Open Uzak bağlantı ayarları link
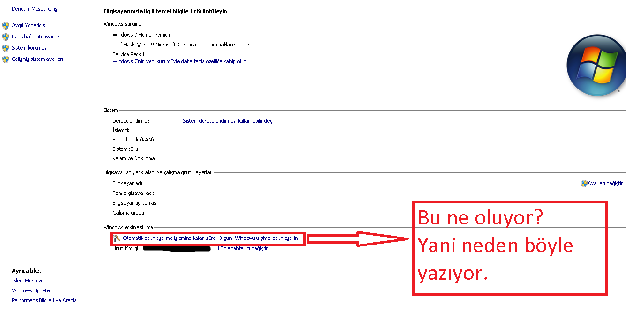 point(36,37)
